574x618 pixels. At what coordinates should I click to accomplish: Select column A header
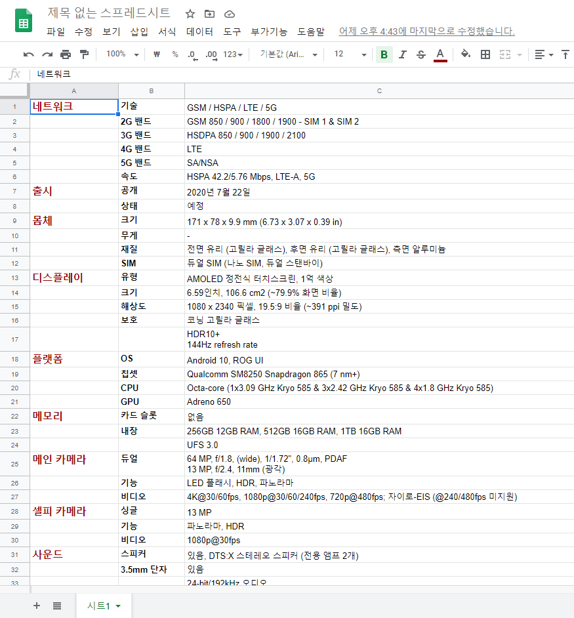(74, 91)
